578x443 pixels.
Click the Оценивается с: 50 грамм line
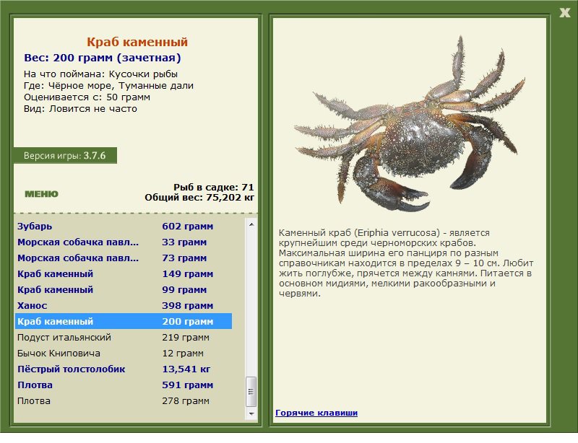87,97
